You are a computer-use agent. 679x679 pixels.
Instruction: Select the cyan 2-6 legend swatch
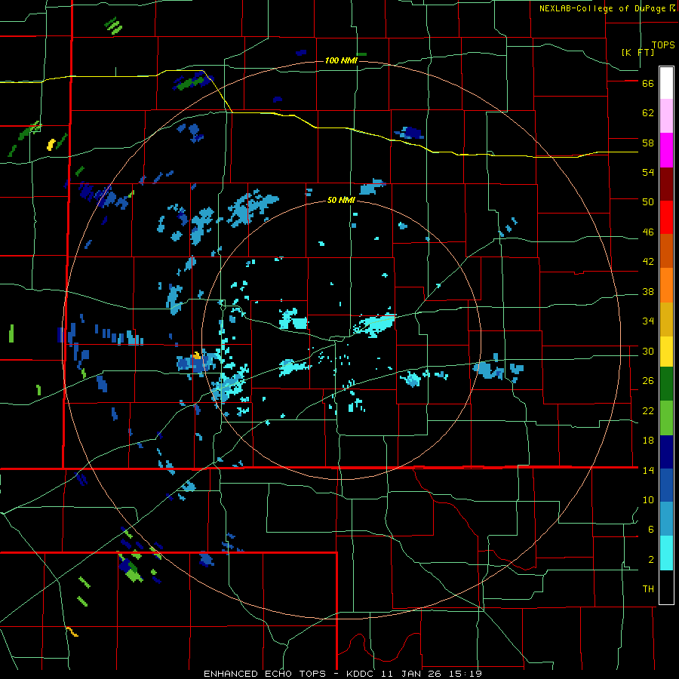point(666,553)
